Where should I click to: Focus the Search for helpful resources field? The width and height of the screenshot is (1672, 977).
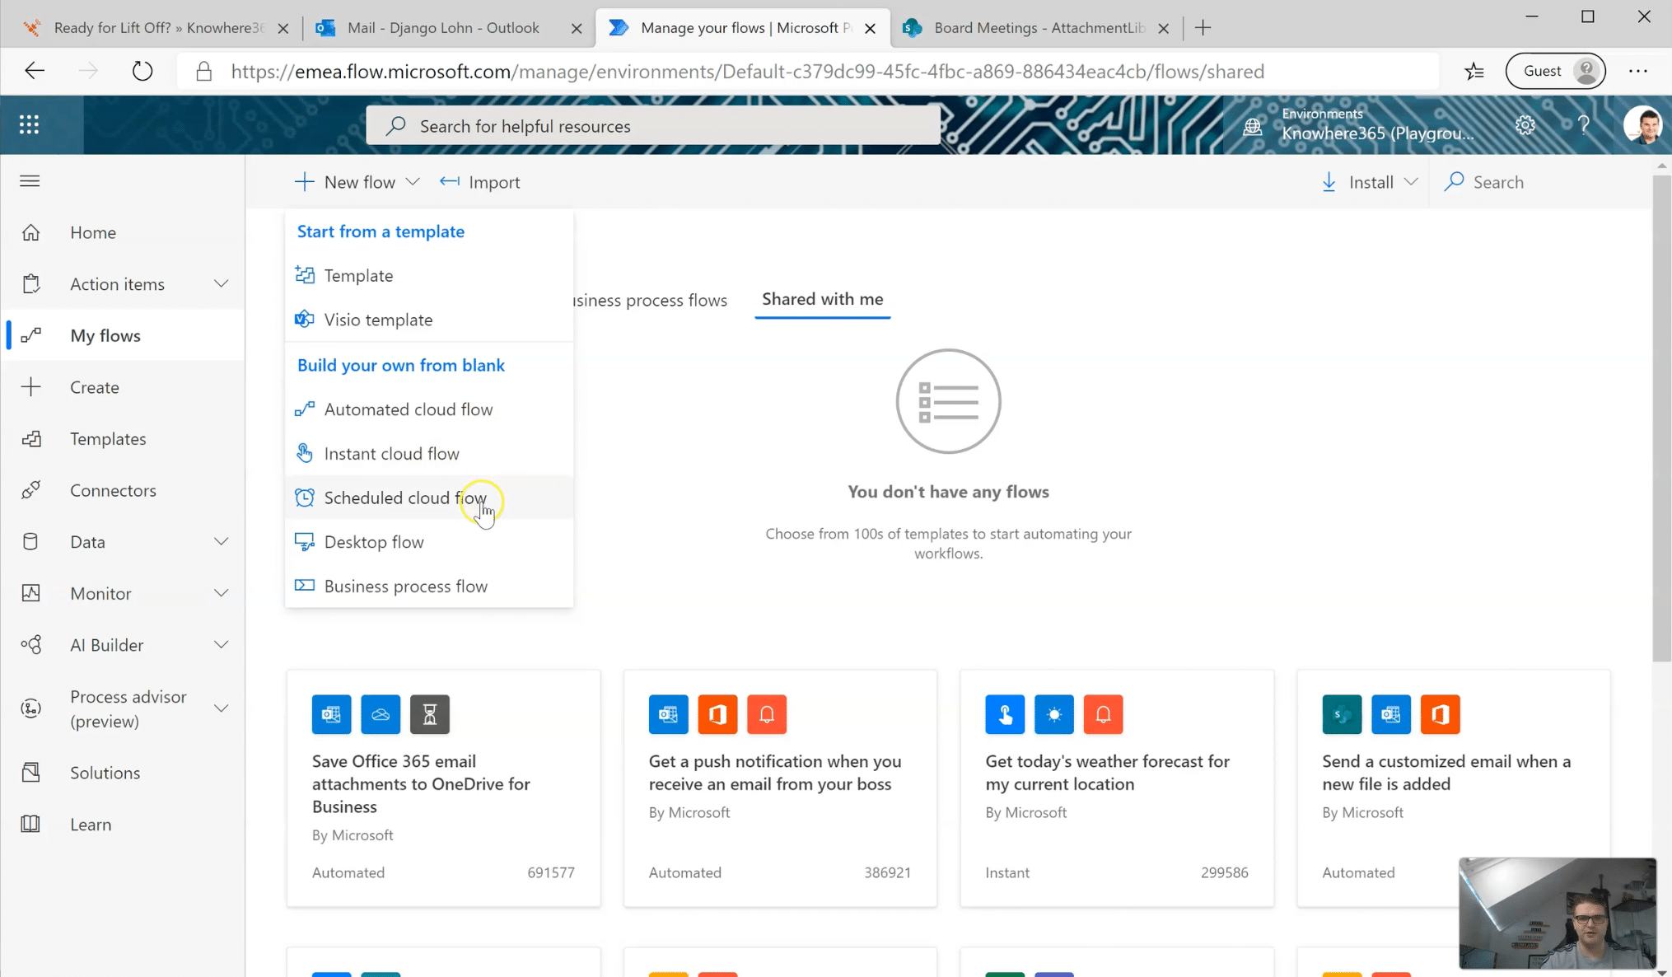(x=653, y=126)
